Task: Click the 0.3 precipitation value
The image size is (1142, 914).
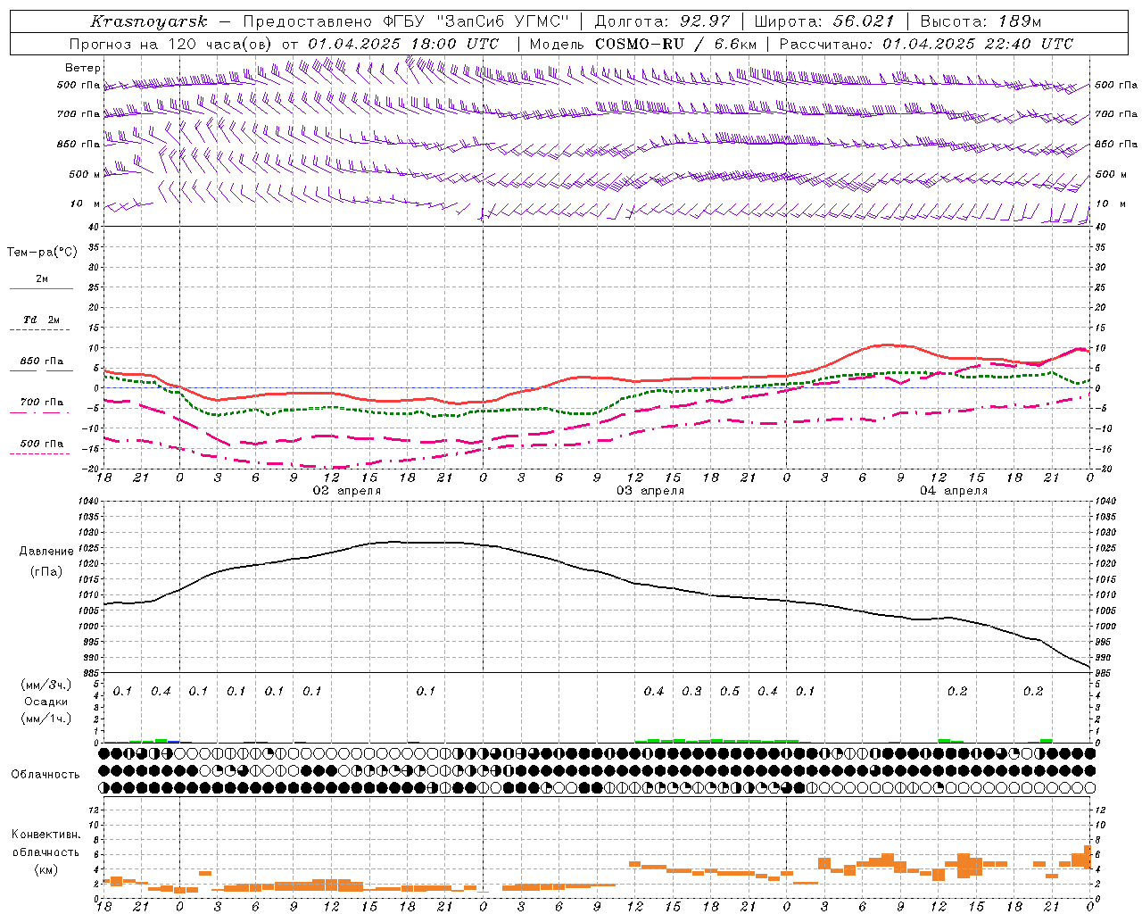Action: click(691, 692)
